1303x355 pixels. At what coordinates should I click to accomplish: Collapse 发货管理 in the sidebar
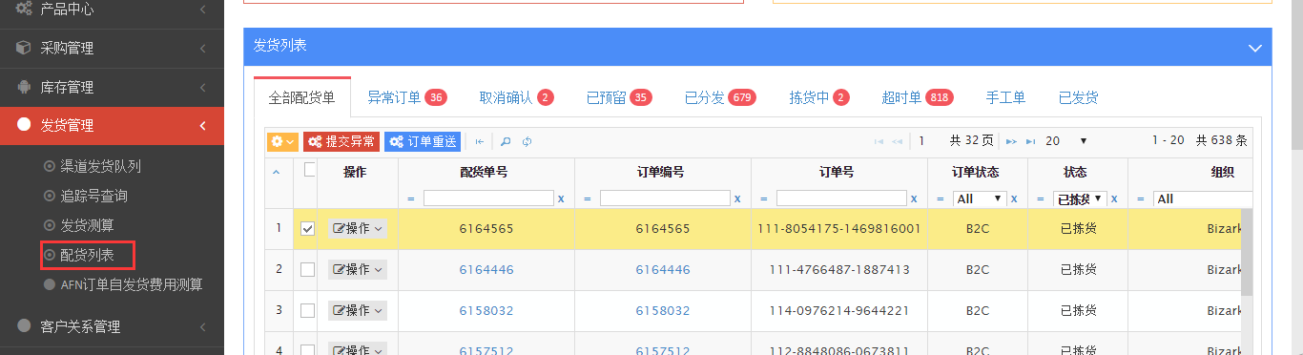(112, 126)
